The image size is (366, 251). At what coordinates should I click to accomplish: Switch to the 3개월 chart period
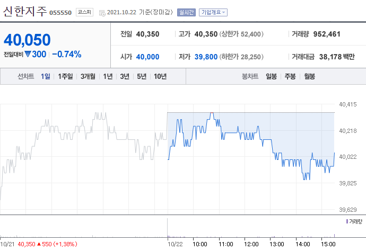tap(88, 76)
